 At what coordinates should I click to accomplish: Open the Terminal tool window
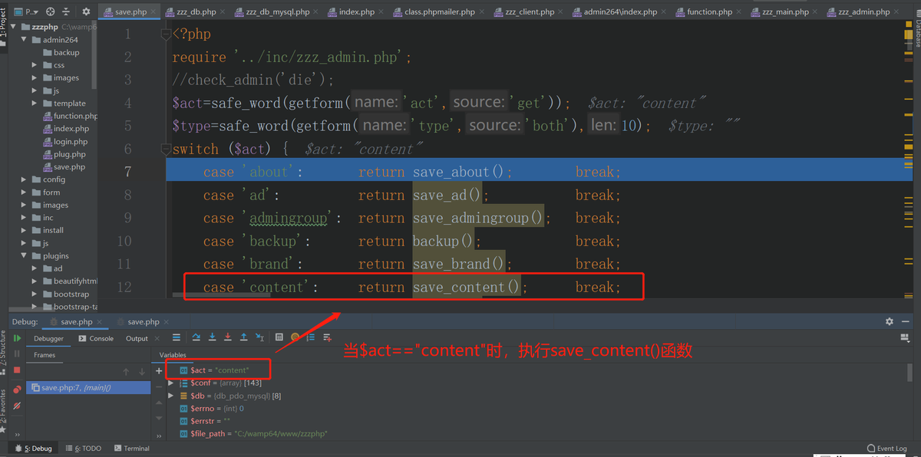pyautogui.click(x=131, y=449)
